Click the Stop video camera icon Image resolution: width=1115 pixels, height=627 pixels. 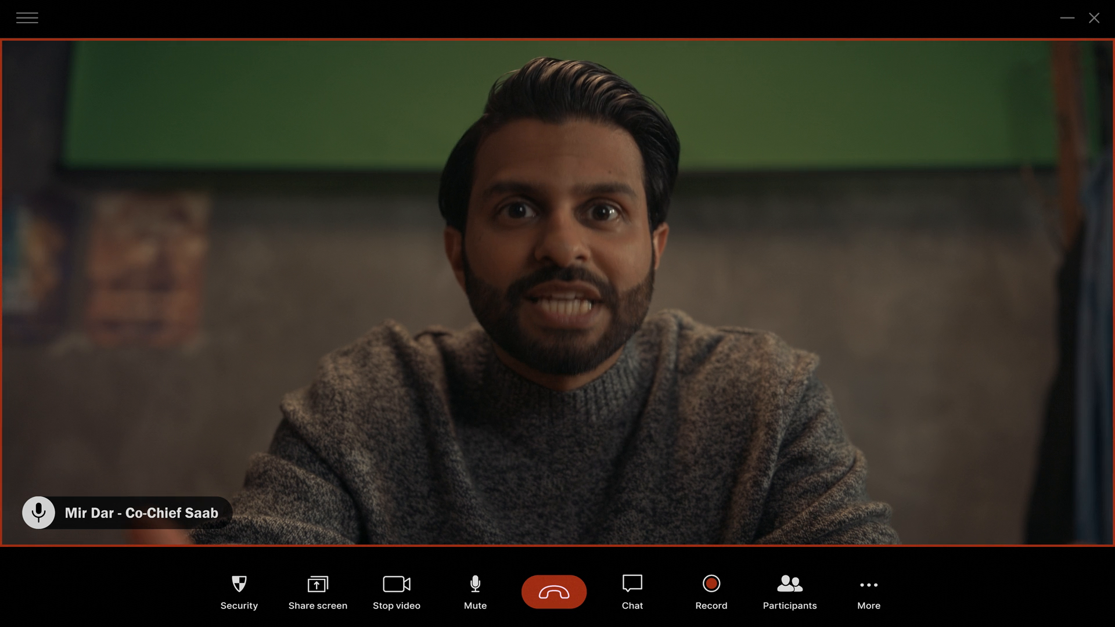(x=397, y=583)
